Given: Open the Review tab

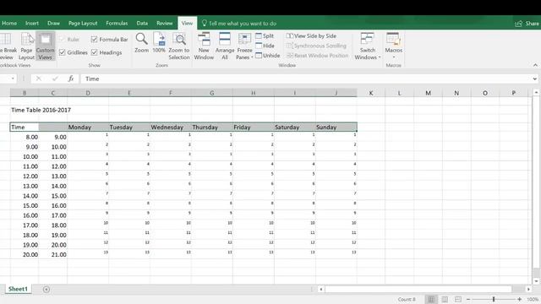Looking at the screenshot, I should coord(164,23).
